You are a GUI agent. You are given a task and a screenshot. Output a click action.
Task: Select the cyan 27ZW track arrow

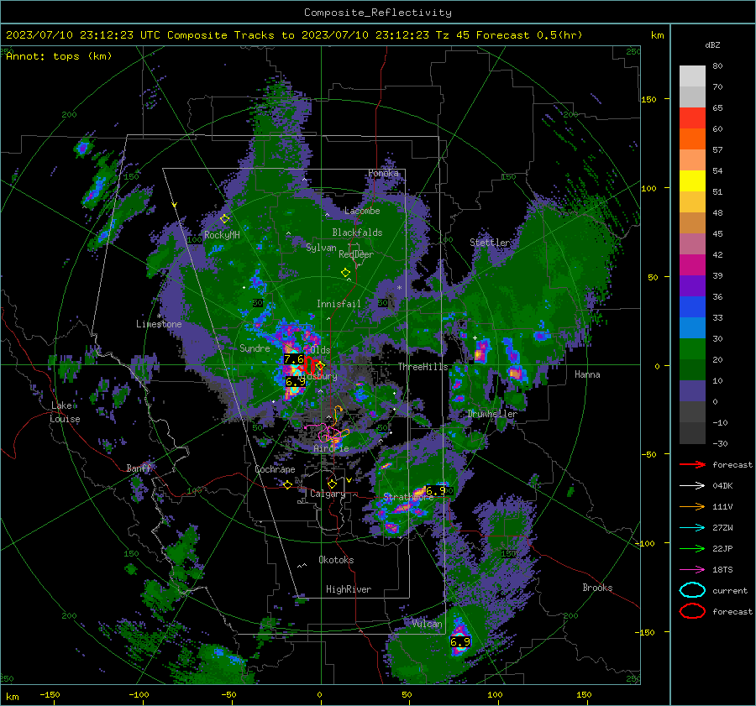692,528
